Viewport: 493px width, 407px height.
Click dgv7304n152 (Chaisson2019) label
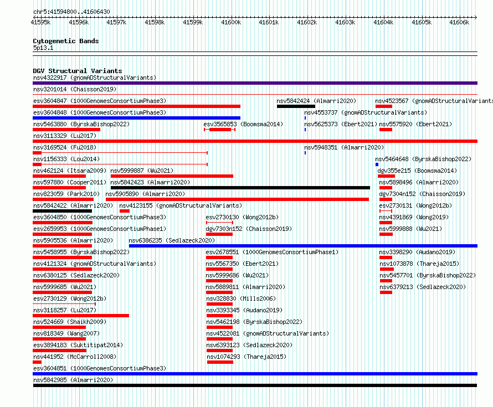422,194
